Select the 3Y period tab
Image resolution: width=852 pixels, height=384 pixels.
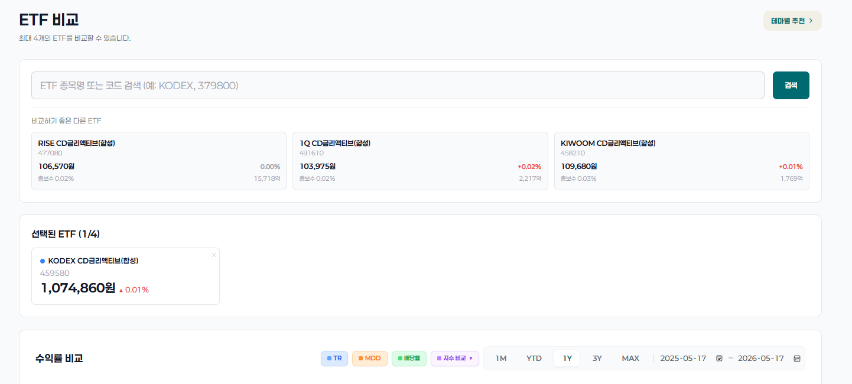597,359
